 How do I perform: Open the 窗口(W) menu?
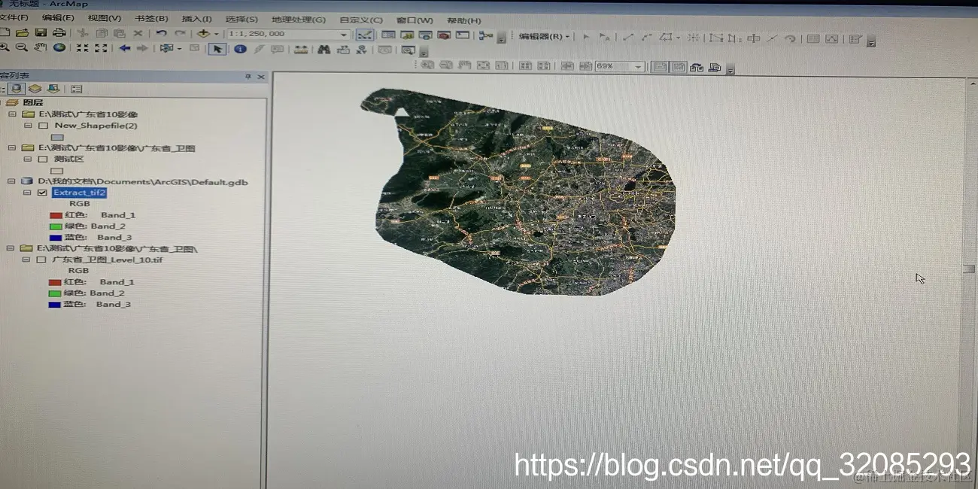(x=415, y=20)
